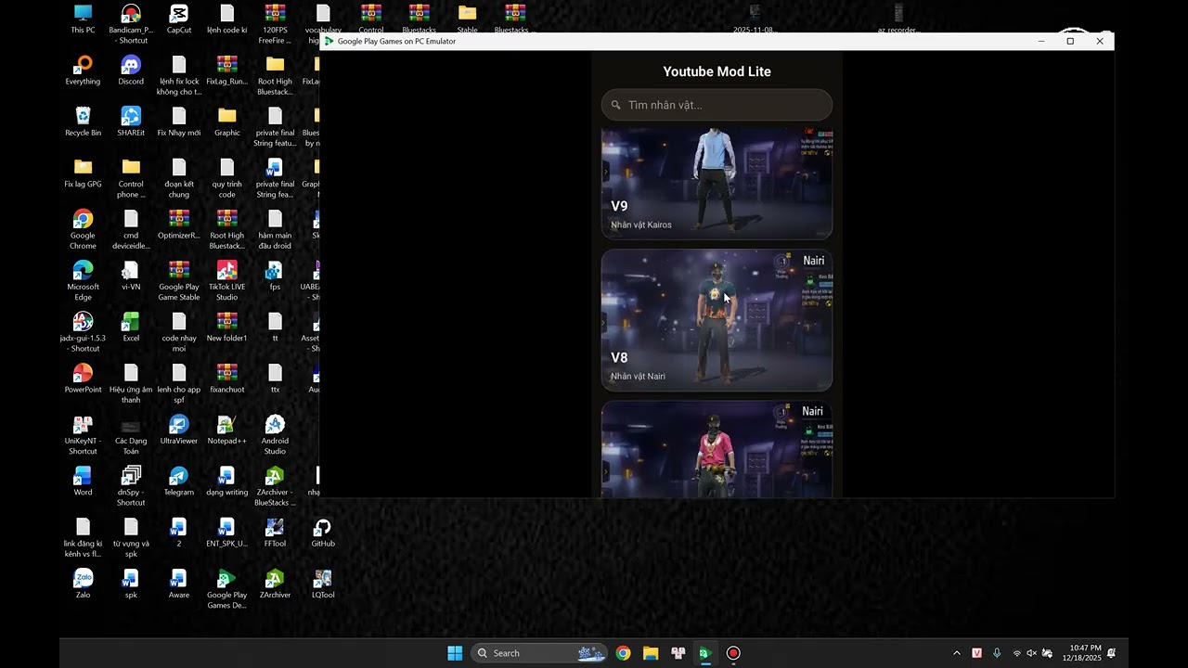Open the Excel desktop shortcut

pyautogui.click(x=131, y=327)
